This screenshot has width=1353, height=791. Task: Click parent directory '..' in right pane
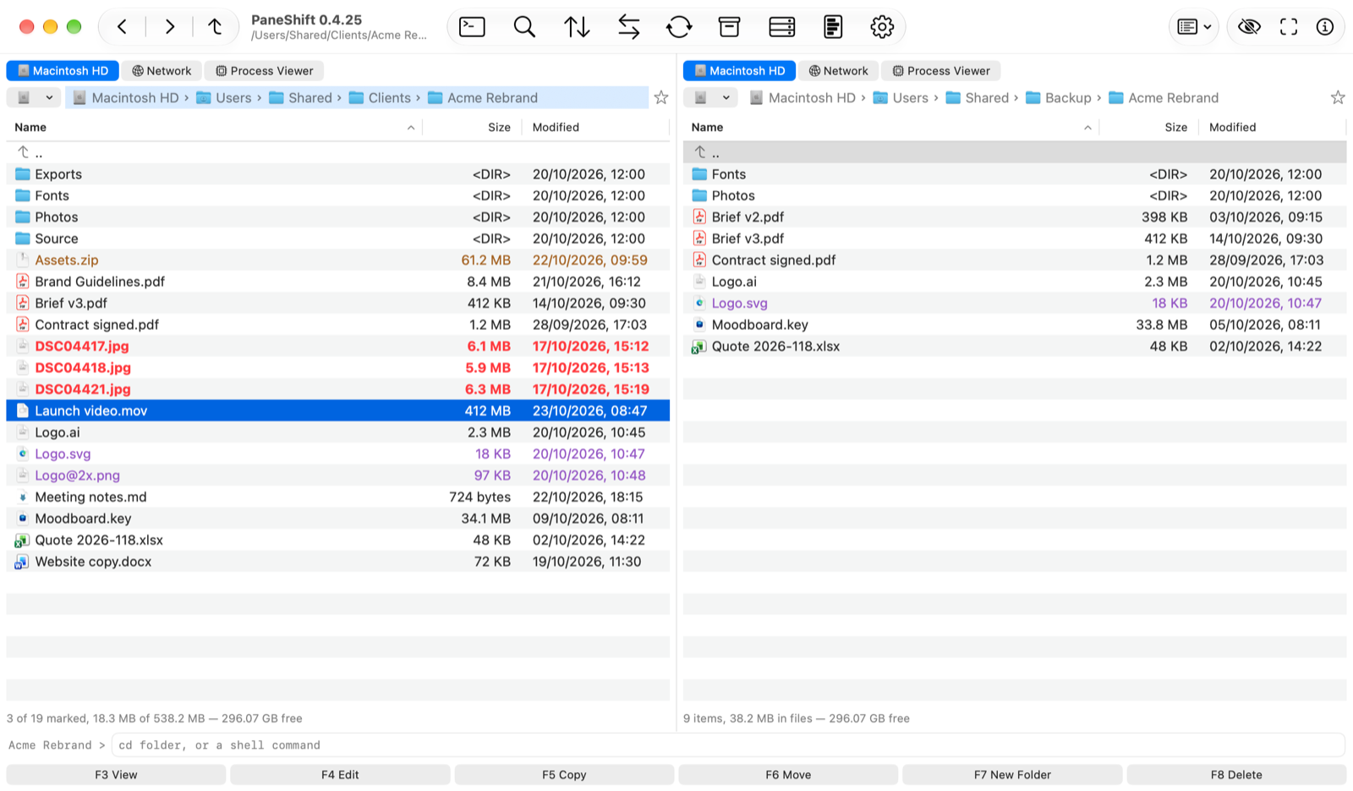(1015, 152)
